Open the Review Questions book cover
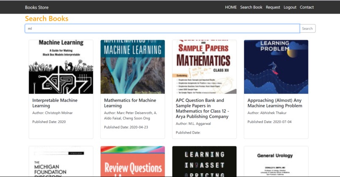 [x=132, y=161]
